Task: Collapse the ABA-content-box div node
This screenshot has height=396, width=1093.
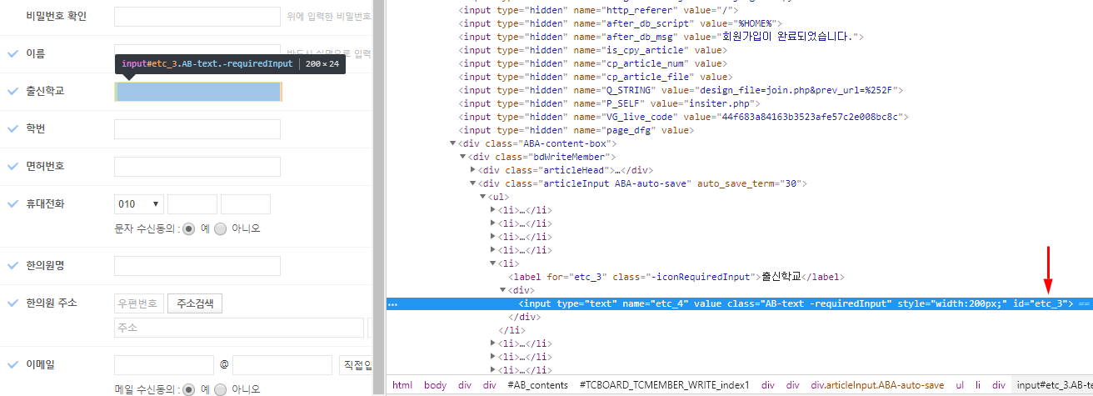Action: click(x=453, y=143)
